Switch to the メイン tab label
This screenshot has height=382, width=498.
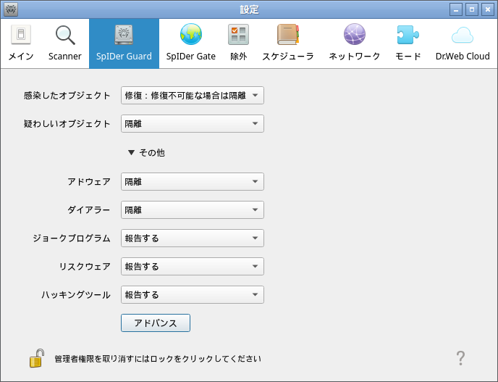tap(21, 57)
